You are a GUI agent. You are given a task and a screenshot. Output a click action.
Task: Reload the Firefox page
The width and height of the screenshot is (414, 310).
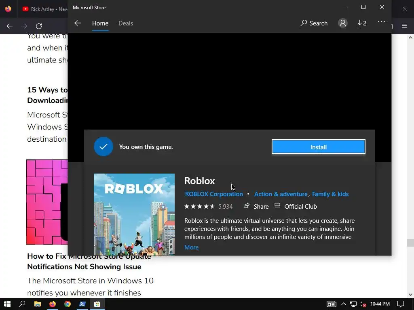tap(39, 26)
